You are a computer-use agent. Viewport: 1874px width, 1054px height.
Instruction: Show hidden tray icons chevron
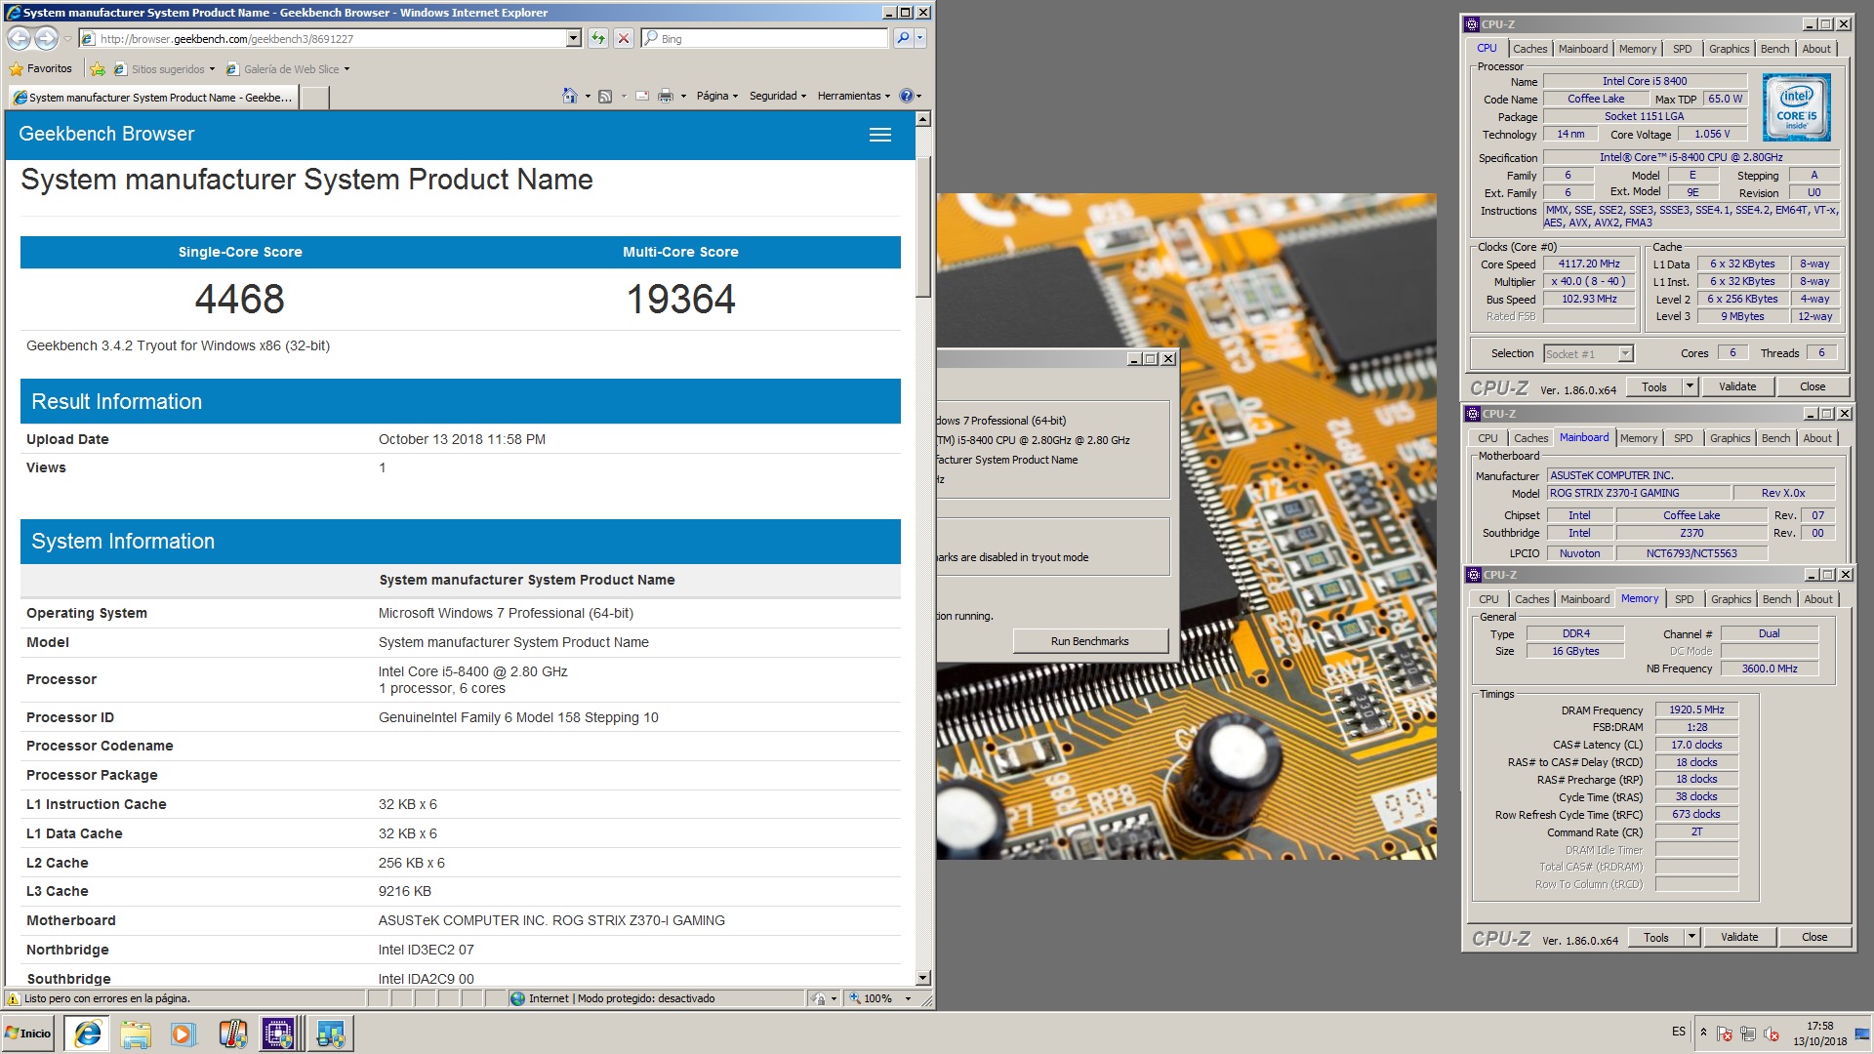pos(1703,1032)
